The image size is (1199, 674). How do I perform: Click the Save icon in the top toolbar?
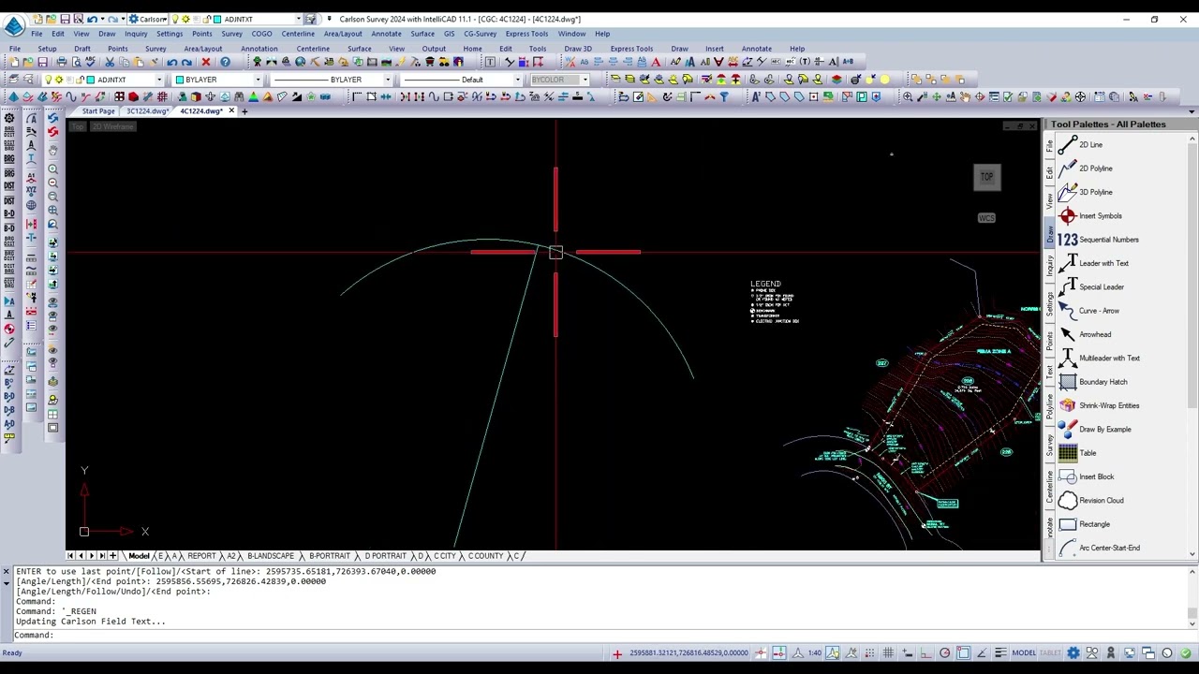pyautogui.click(x=42, y=62)
